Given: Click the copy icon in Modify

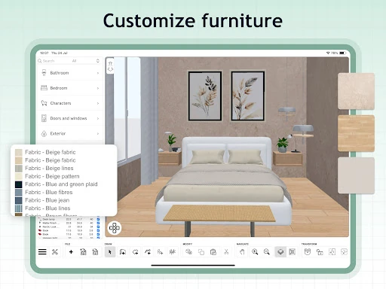Looking at the screenshot, I should (x=201, y=252).
